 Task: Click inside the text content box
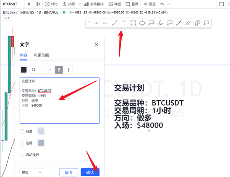click(x=60, y=101)
